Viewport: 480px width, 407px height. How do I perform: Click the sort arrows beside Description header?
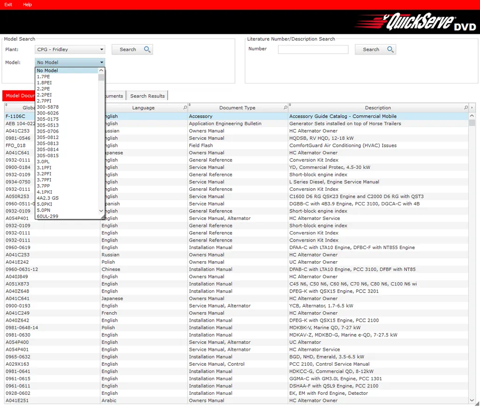(290, 105)
